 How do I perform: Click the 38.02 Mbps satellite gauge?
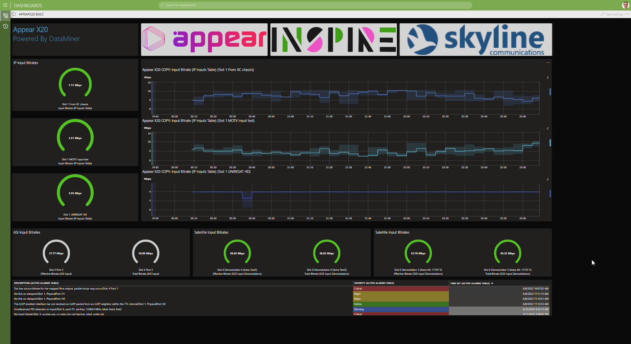327,252
